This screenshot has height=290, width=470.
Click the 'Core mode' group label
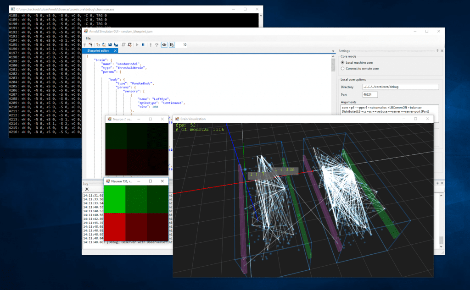348,56
